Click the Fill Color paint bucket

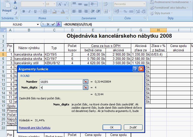pos(54,11)
